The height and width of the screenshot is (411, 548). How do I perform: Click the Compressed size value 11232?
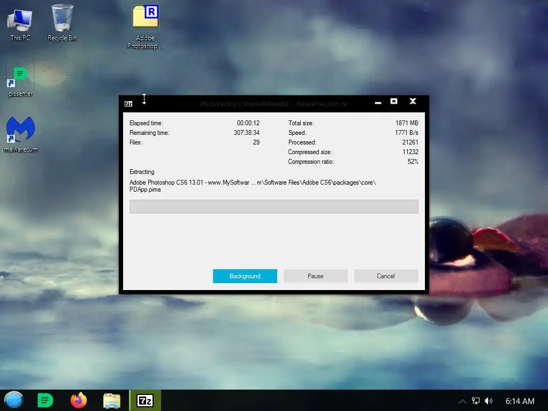(x=410, y=152)
